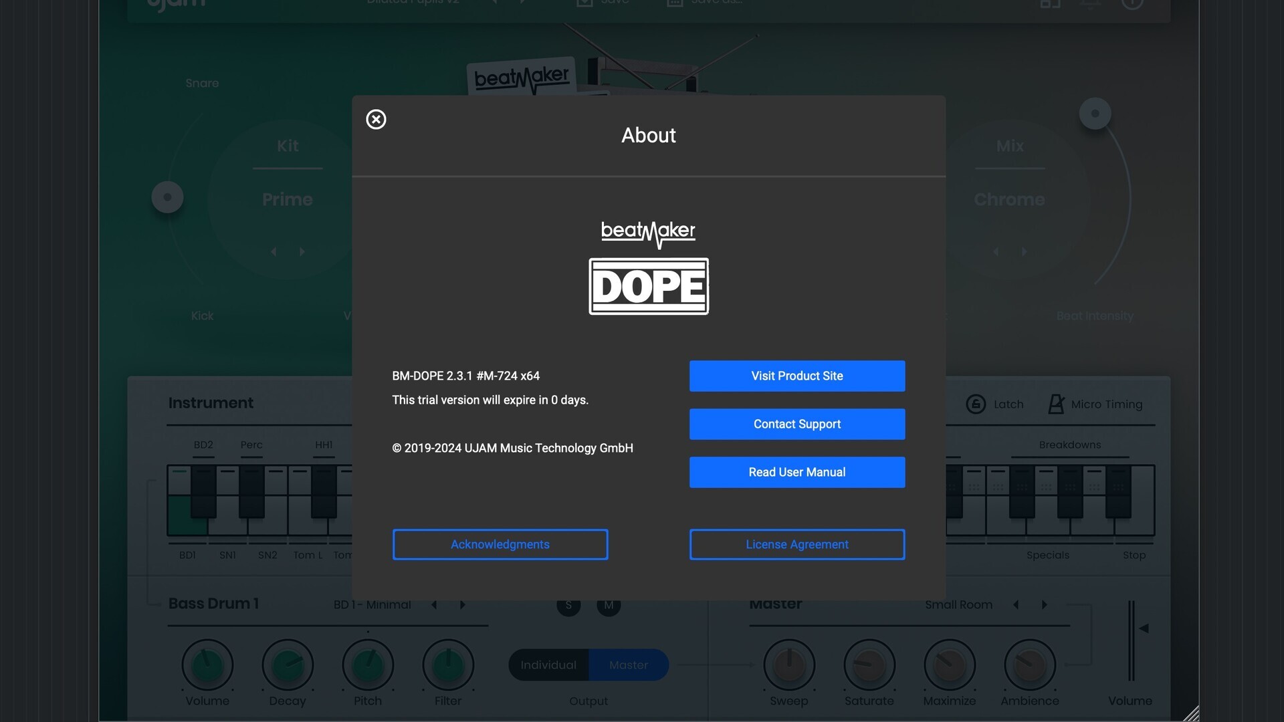Set output routing to Master
This screenshot has height=722, width=1284.
(629, 665)
